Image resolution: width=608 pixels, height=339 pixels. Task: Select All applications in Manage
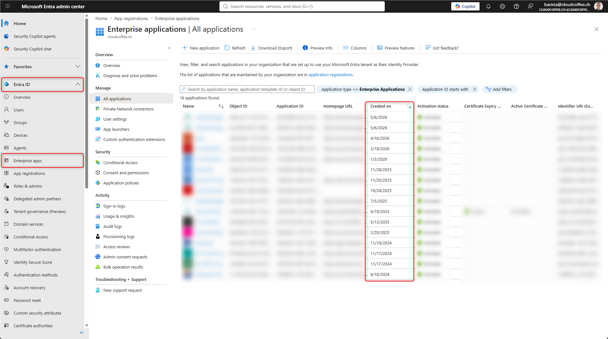tap(117, 99)
